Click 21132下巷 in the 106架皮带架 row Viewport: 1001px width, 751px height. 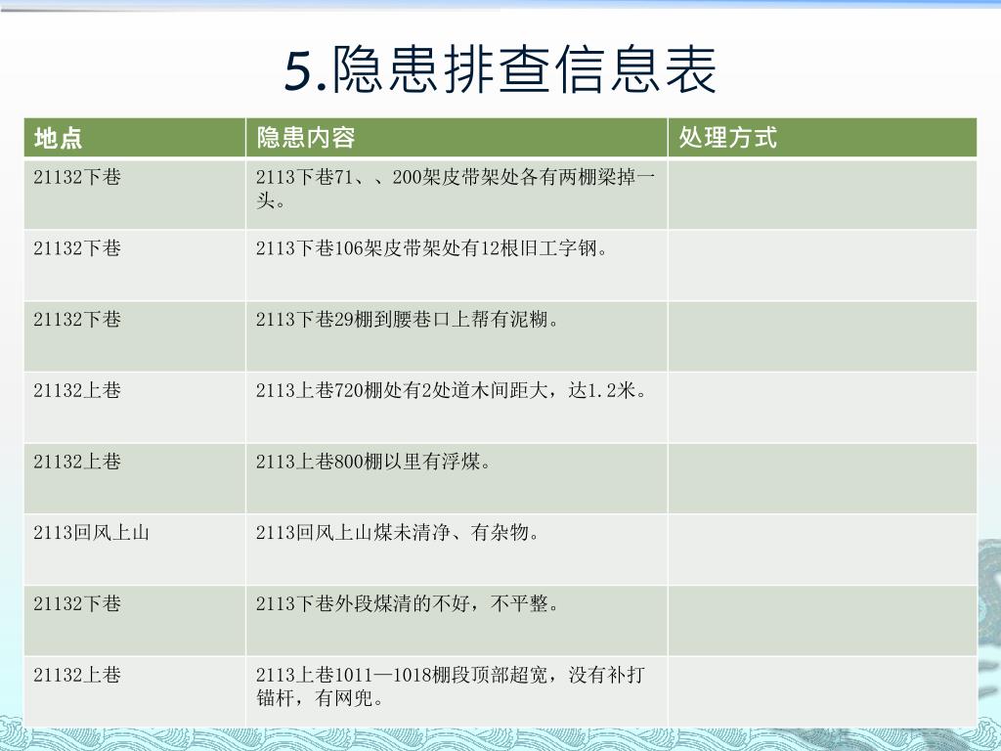click(x=135, y=266)
